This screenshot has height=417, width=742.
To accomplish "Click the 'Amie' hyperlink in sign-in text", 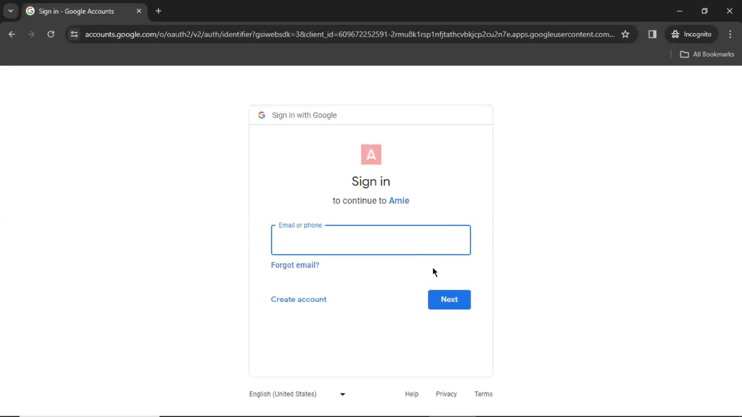I will click(x=399, y=200).
